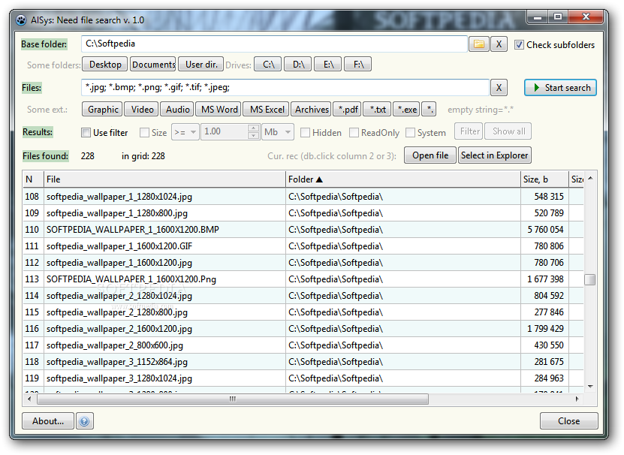Choose the MS Excel extension preset
Viewport: 624px width, 455px height.
coord(267,109)
